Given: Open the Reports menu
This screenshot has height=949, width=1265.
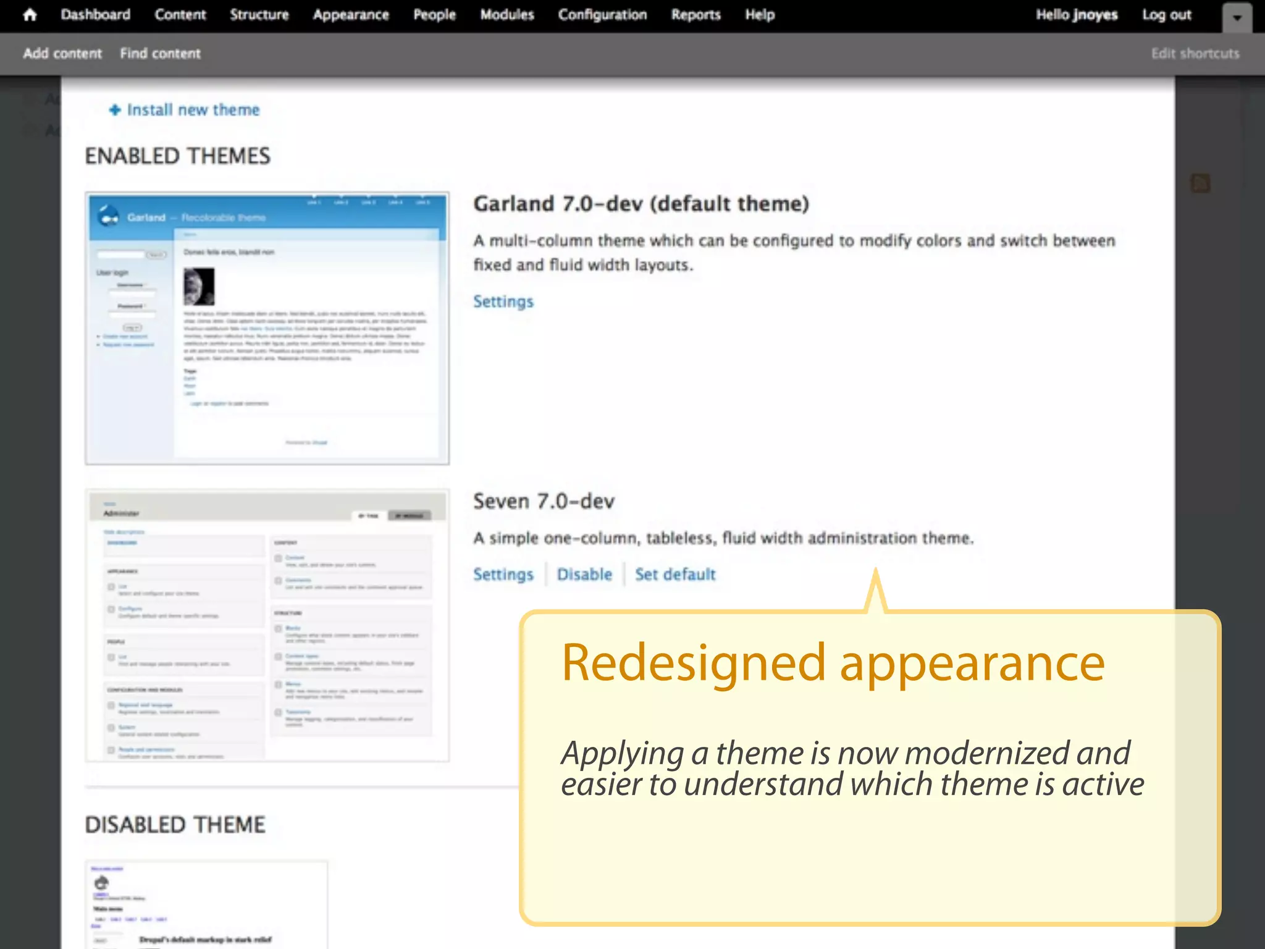Looking at the screenshot, I should click(x=696, y=15).
